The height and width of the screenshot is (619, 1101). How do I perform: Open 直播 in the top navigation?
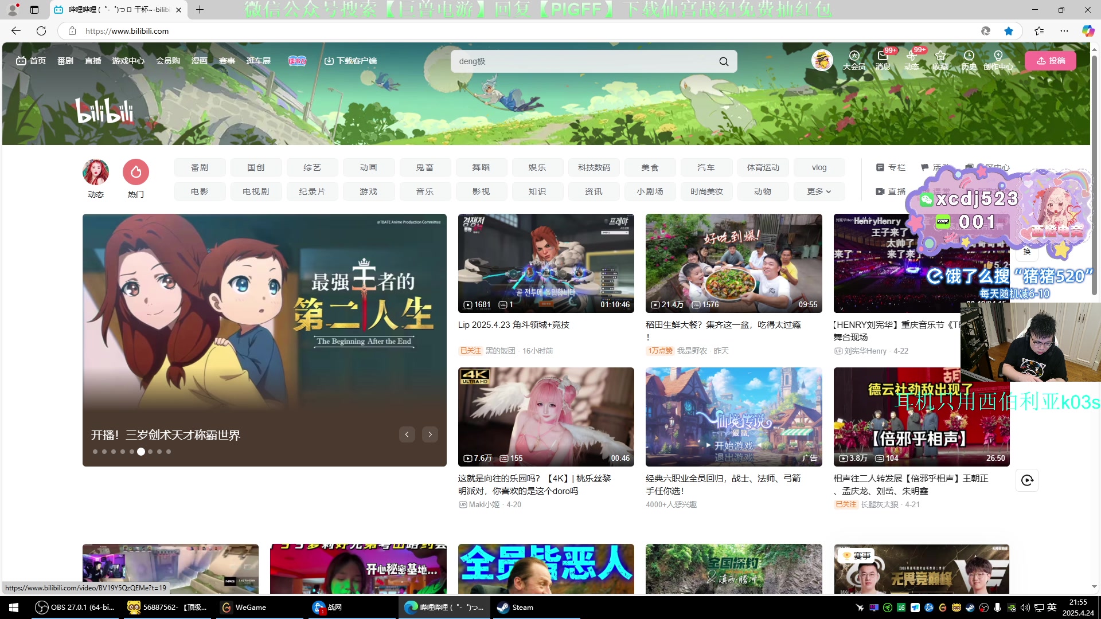tap(93, 61)
